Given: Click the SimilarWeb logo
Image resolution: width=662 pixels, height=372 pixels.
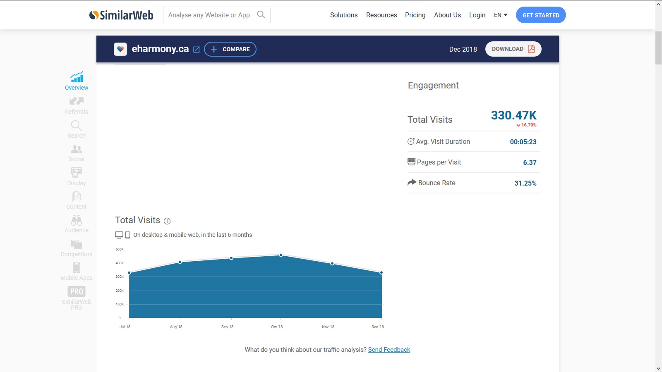Looking at the screenshot, I should tap(121, 15).
